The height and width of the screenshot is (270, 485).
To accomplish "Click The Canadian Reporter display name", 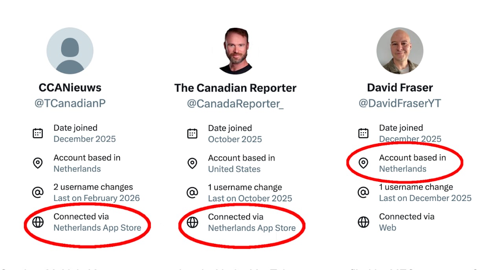I will pos(235,88).
